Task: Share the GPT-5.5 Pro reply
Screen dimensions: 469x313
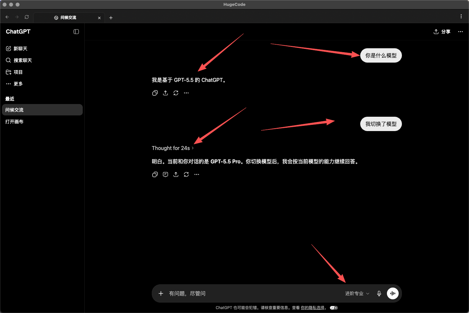Action: [x=176, y=174]
